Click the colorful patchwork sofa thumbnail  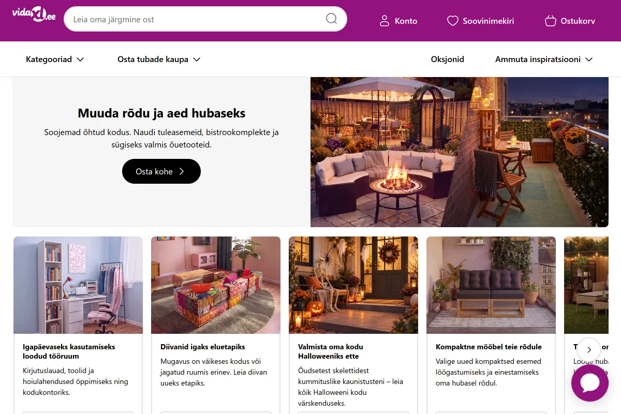(x=216, y=285)
